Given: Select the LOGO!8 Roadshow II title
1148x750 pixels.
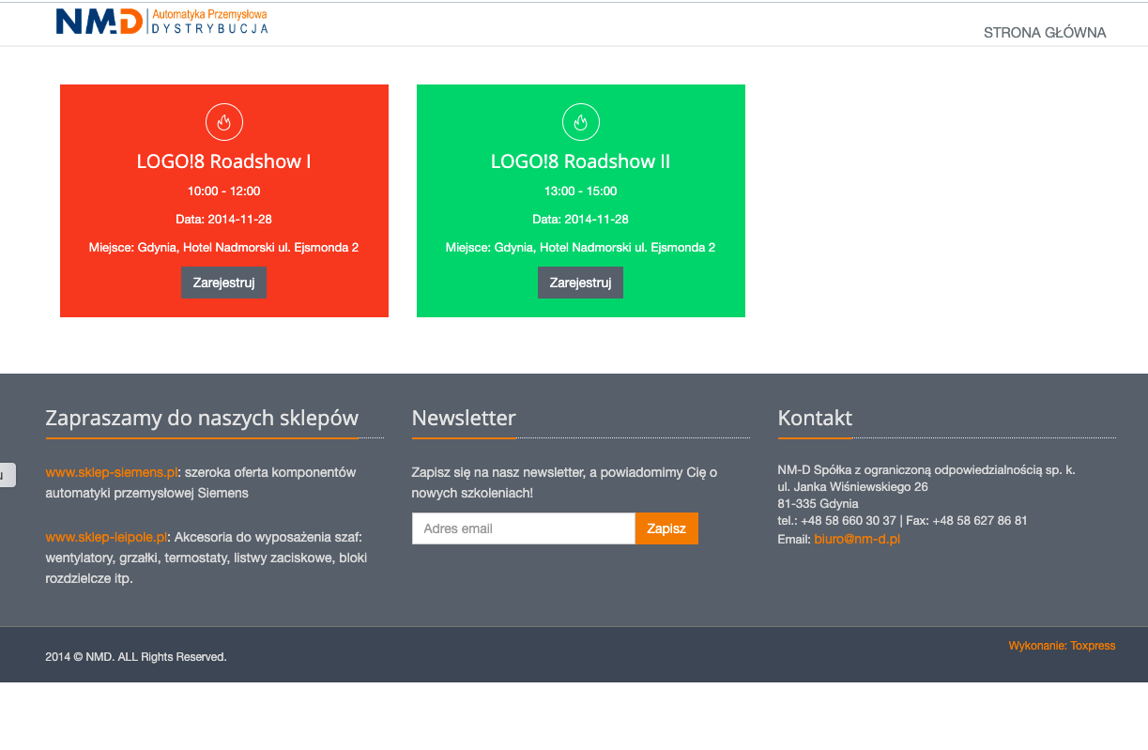Looking at the screenshot, I should click(581, 161).
